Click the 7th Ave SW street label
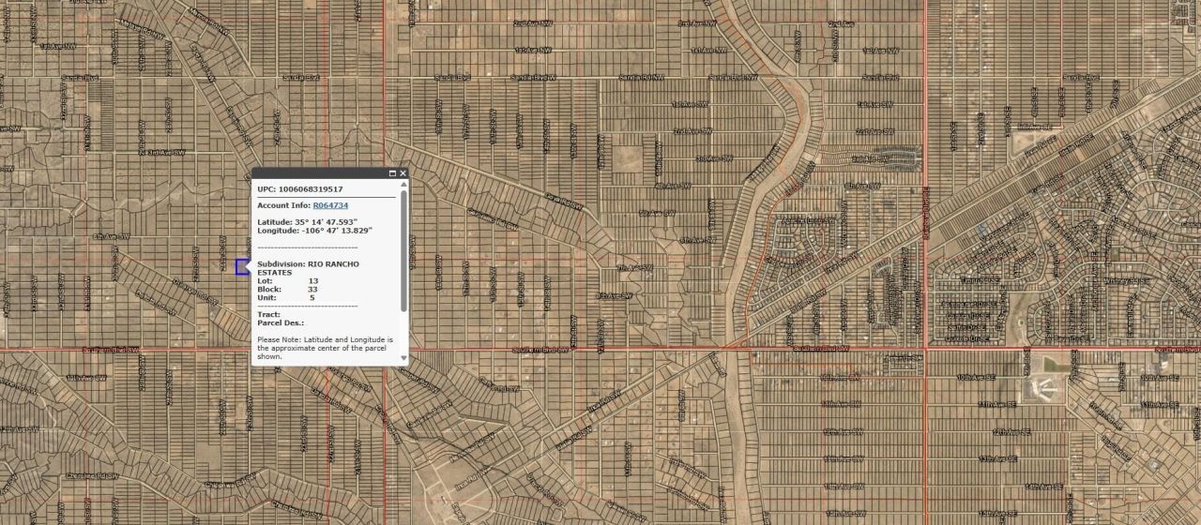The image size is (1201, 525). 634,268
